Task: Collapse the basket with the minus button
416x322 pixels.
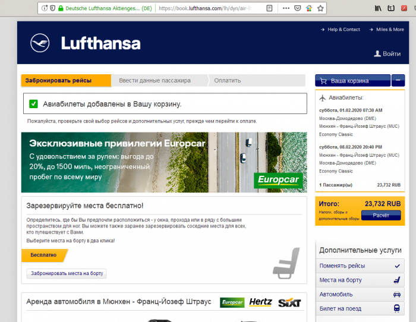Action: click(x=398, y=80)
